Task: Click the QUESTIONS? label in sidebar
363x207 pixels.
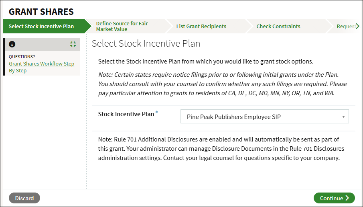Action: pyautogui.click(x=22, y=57)
